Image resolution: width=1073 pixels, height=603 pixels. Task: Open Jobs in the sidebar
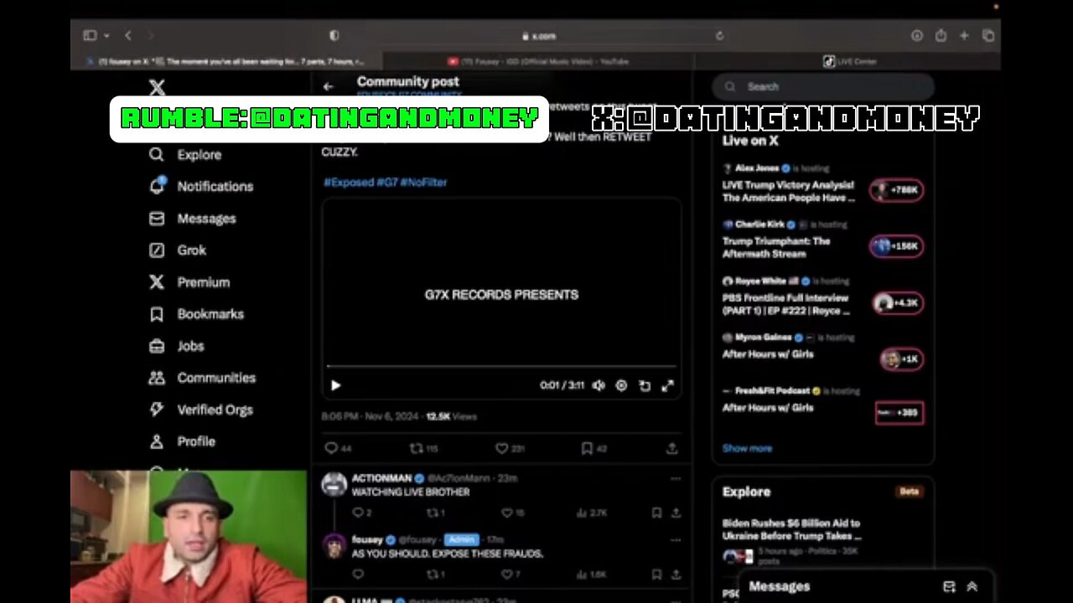tap(176, 346)
